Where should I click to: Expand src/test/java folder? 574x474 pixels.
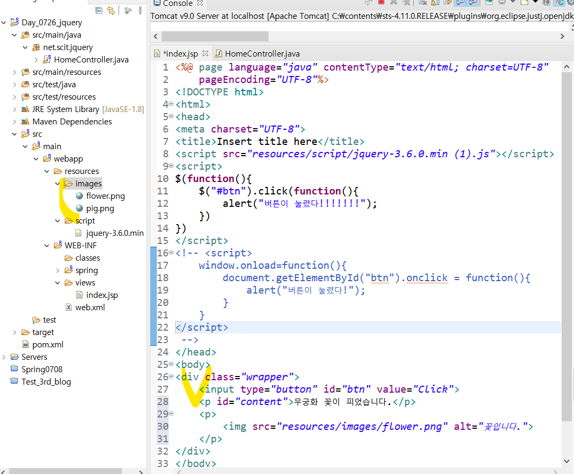[14, 85]
